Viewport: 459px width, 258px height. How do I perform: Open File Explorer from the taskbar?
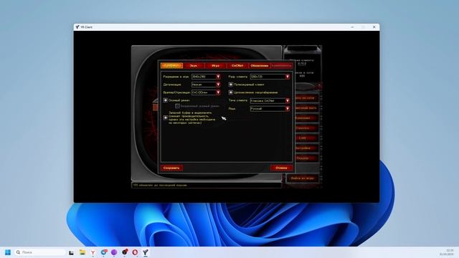[82, 252]
